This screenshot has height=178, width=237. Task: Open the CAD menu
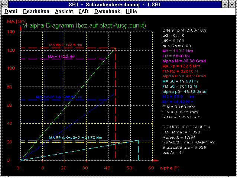tap(84, 12)
